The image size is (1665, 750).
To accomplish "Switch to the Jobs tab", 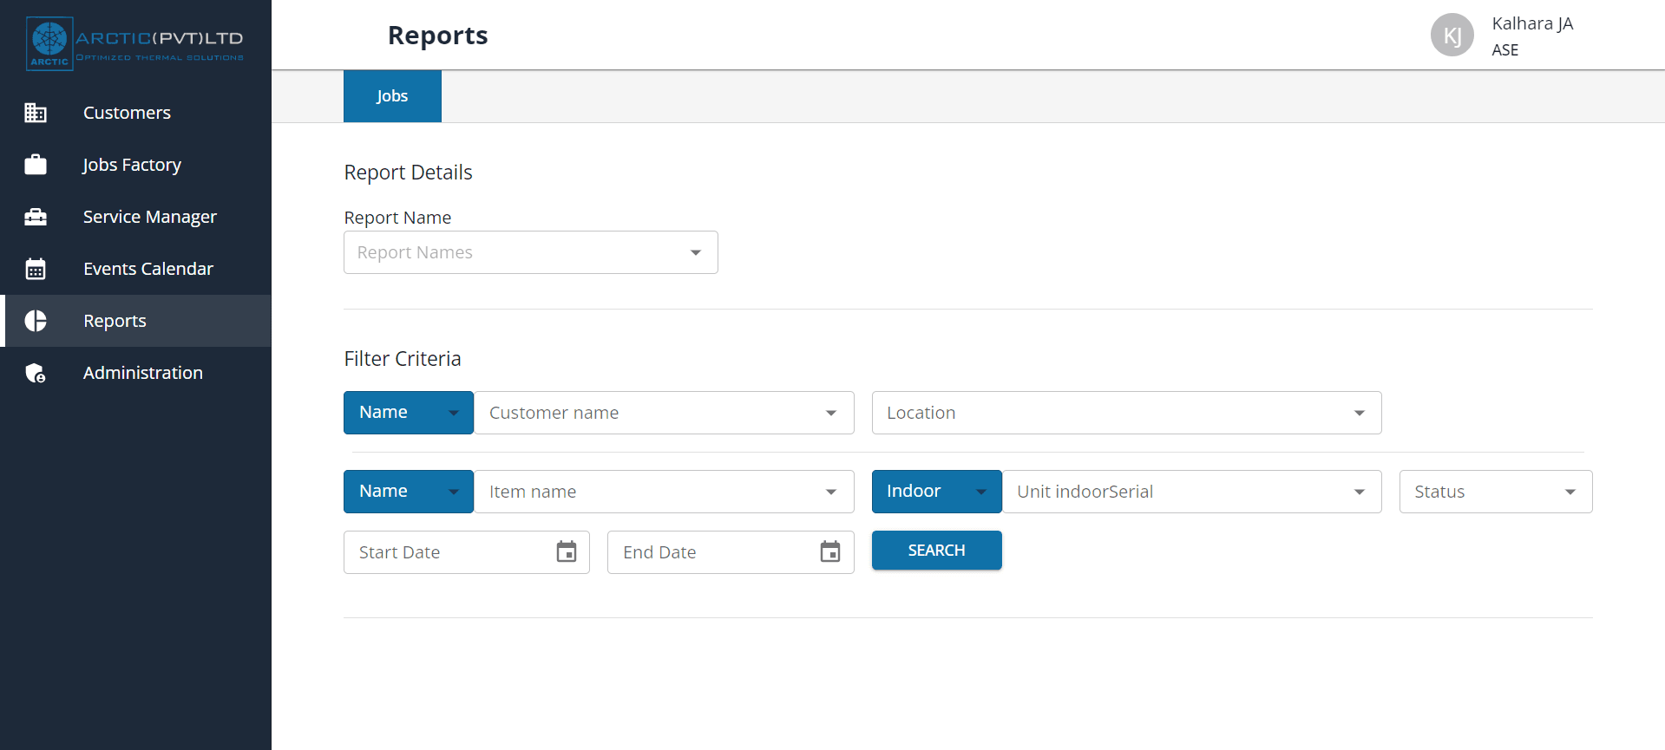I will tap(392, 96).
